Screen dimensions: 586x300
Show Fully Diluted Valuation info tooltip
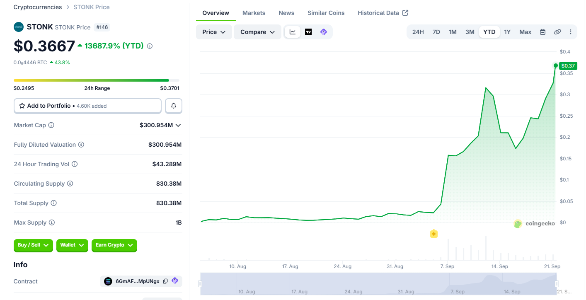coord(81,145)
